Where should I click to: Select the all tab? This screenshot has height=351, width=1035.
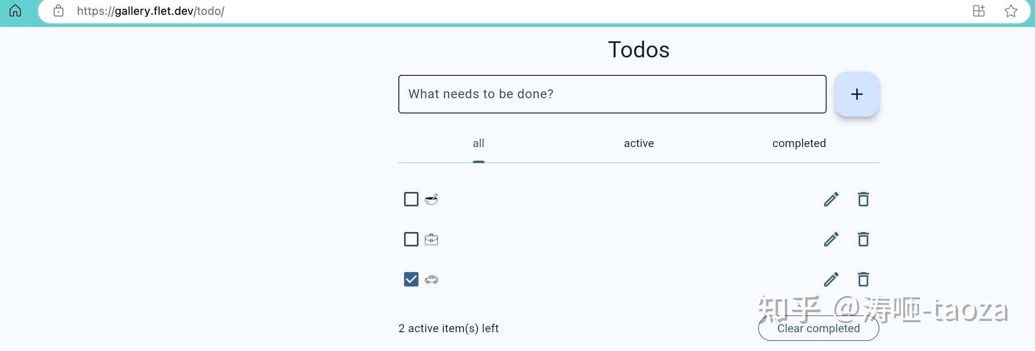coord(478,143)
